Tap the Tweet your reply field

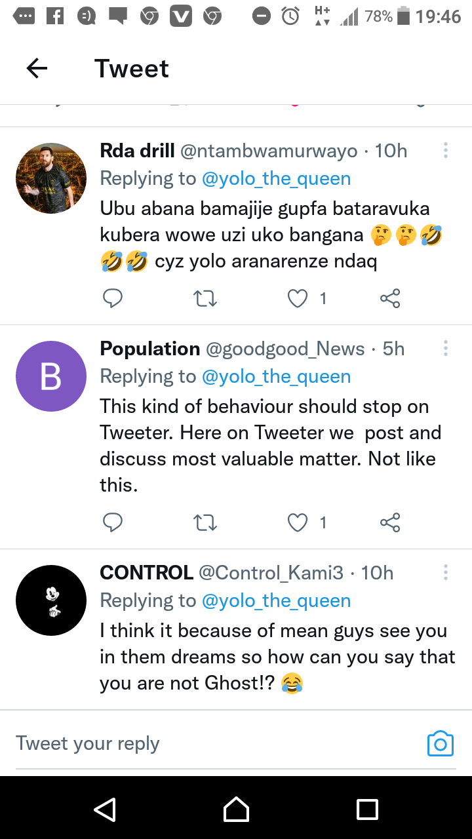(x=210, y=744)
